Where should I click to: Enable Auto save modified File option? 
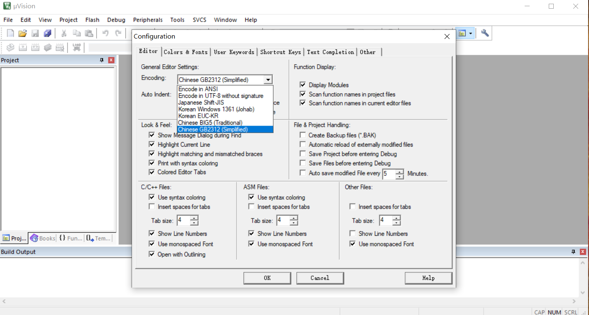point(303,173)
